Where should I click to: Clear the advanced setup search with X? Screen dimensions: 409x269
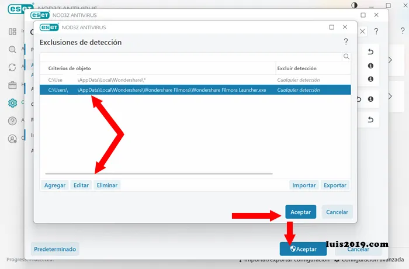[x=362, y=32]
